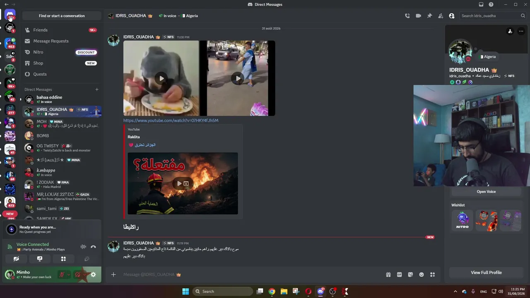
Task: Open Discord Help icon in title bar
Action: coord(491,5)
